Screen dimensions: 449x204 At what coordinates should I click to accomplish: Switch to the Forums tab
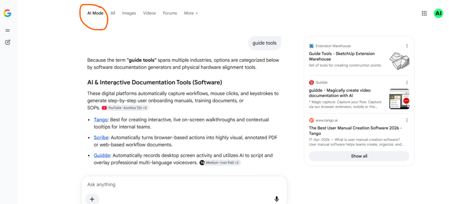coord(170,13)
